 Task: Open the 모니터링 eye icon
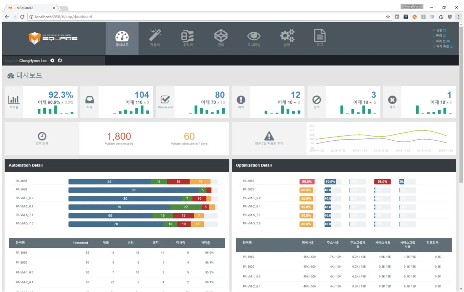pyautogui.click(x=254, y=38)
